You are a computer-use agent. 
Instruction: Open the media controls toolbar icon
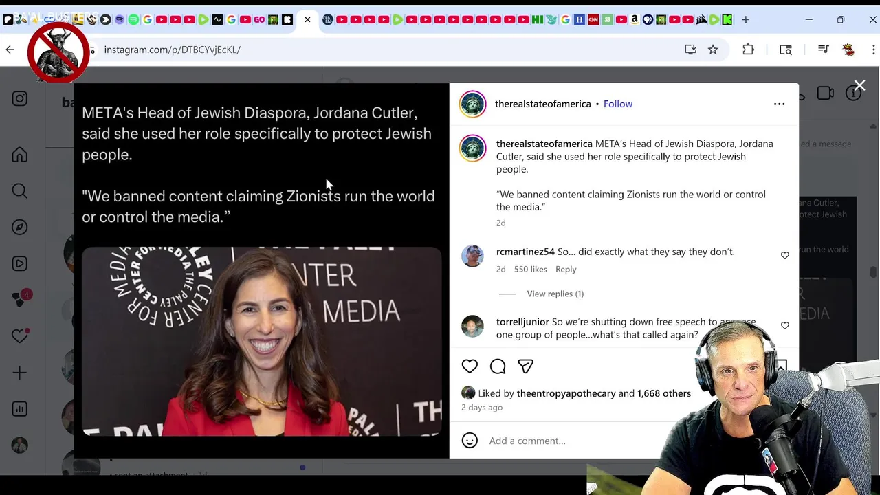(x=823, y=49)
